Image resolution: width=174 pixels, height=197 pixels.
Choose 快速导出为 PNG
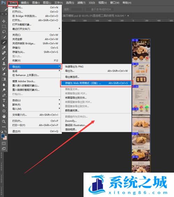(96, 67)
